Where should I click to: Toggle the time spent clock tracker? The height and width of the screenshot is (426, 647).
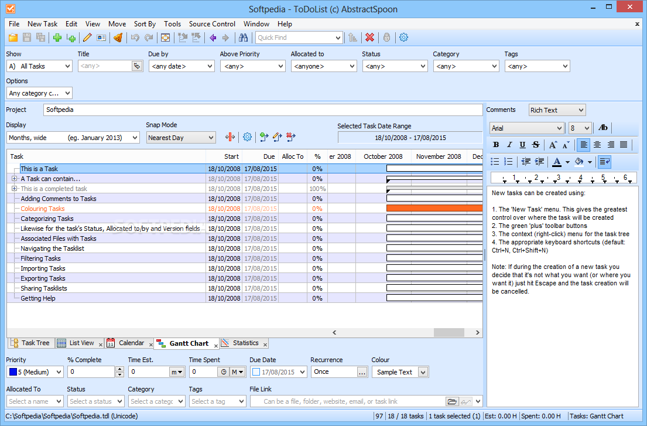pyautogui.click(x=223, y=372)
